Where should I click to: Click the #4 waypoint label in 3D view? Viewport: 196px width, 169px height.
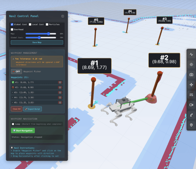(130, 12)
